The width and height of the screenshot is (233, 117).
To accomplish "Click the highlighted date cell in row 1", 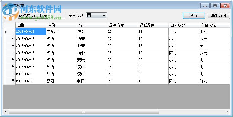I will click(31, 32).
